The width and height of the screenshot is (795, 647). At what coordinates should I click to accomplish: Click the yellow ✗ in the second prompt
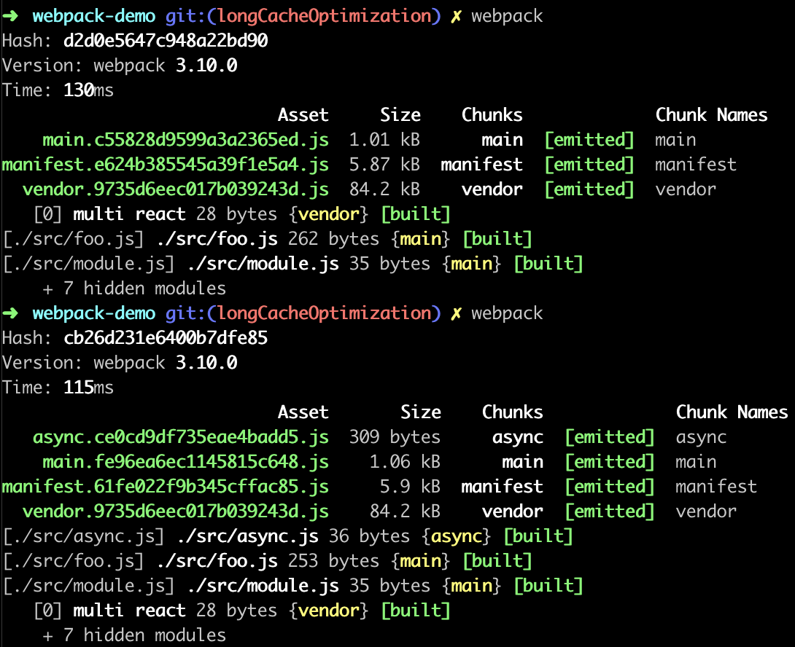[456, 313]
